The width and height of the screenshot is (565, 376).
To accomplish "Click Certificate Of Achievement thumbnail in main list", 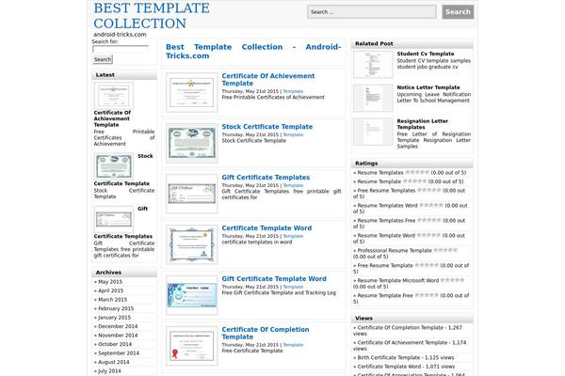I will coord(192,92).
